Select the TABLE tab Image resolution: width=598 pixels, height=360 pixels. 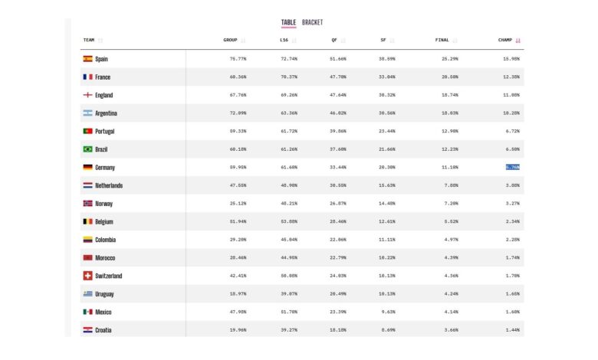pos(288,23)
